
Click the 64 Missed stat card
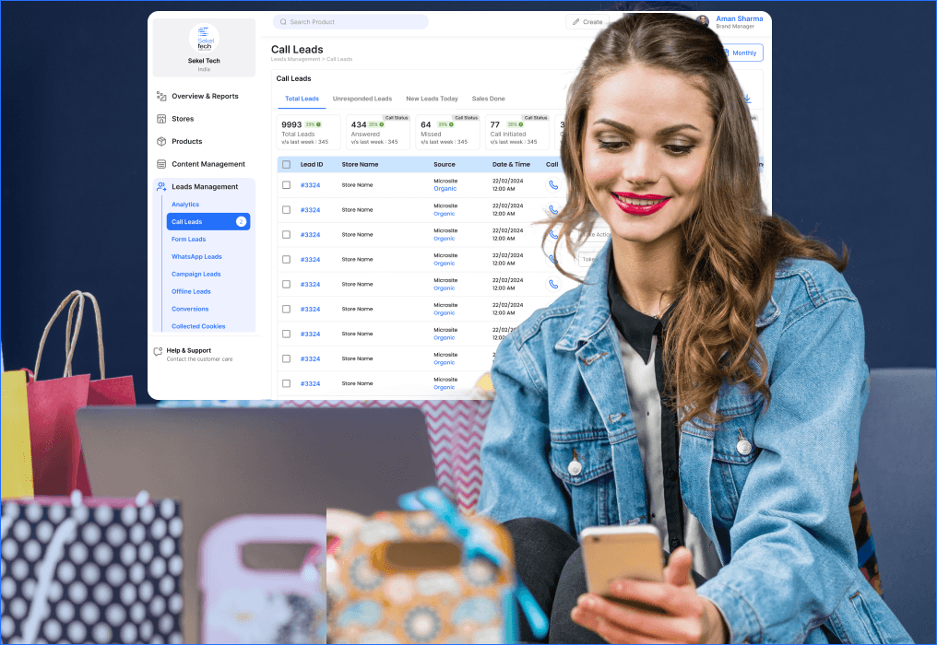tap(447, 133)
